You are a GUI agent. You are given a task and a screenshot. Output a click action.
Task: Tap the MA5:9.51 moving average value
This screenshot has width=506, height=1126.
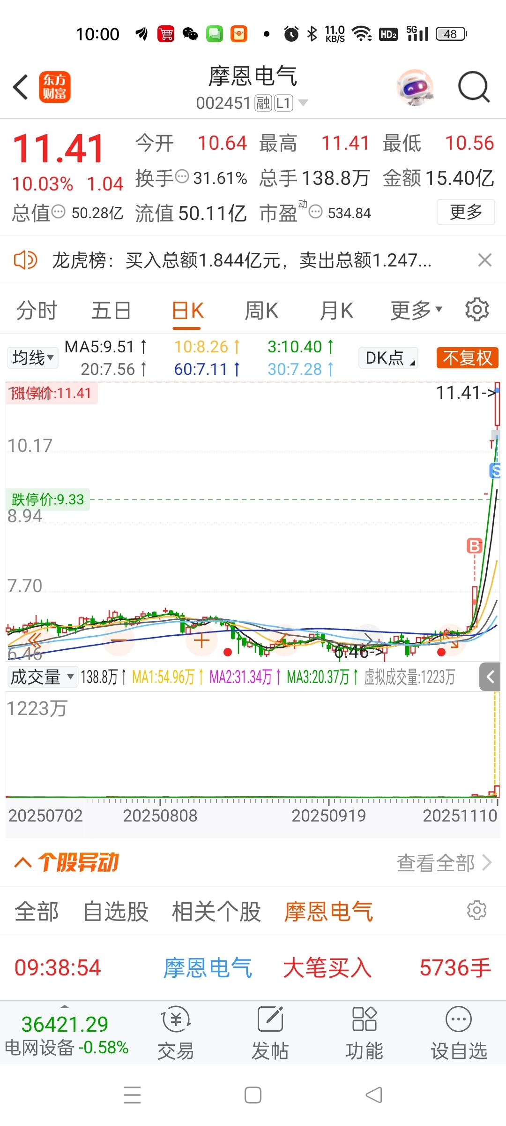(x=105, y=347)
